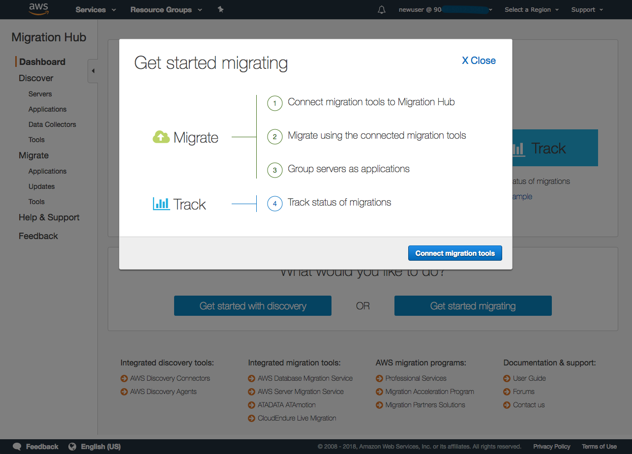Open the AWS Database Migration Service link
Screen dimensions: 632x454
305,378
